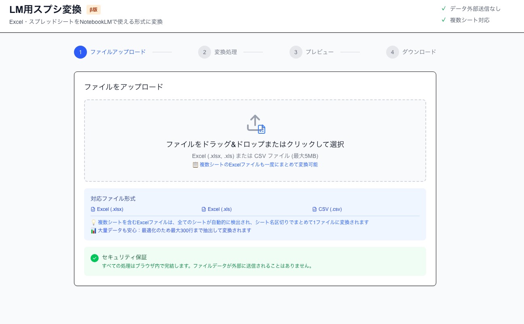The image size is (524, 324).
Task: Click 複数シートのExcelファイルも一度にまとめて変換可能 text
Action: 259,164
